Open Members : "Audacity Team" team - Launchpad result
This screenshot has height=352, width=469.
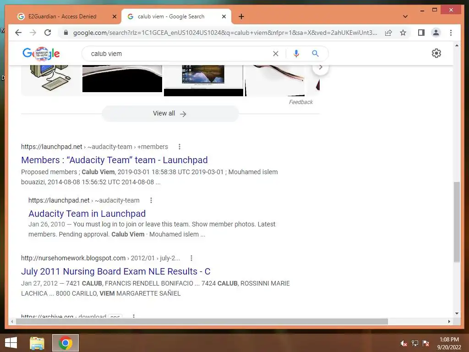(114, 160)
